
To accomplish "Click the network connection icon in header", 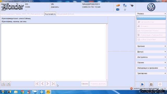I will (x=125, y=5).
